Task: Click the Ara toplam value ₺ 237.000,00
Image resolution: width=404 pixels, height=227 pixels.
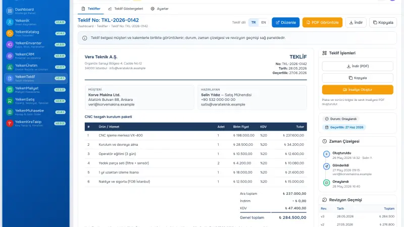Action: click(x=294, y=194)
